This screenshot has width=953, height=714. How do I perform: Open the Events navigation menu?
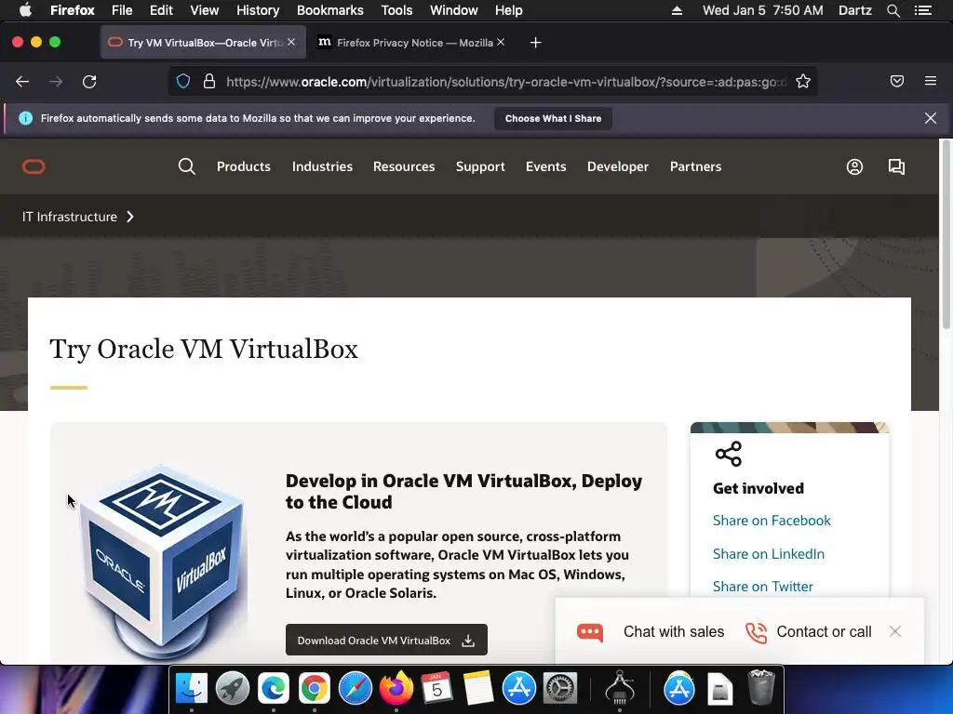(x=545, y=166)
